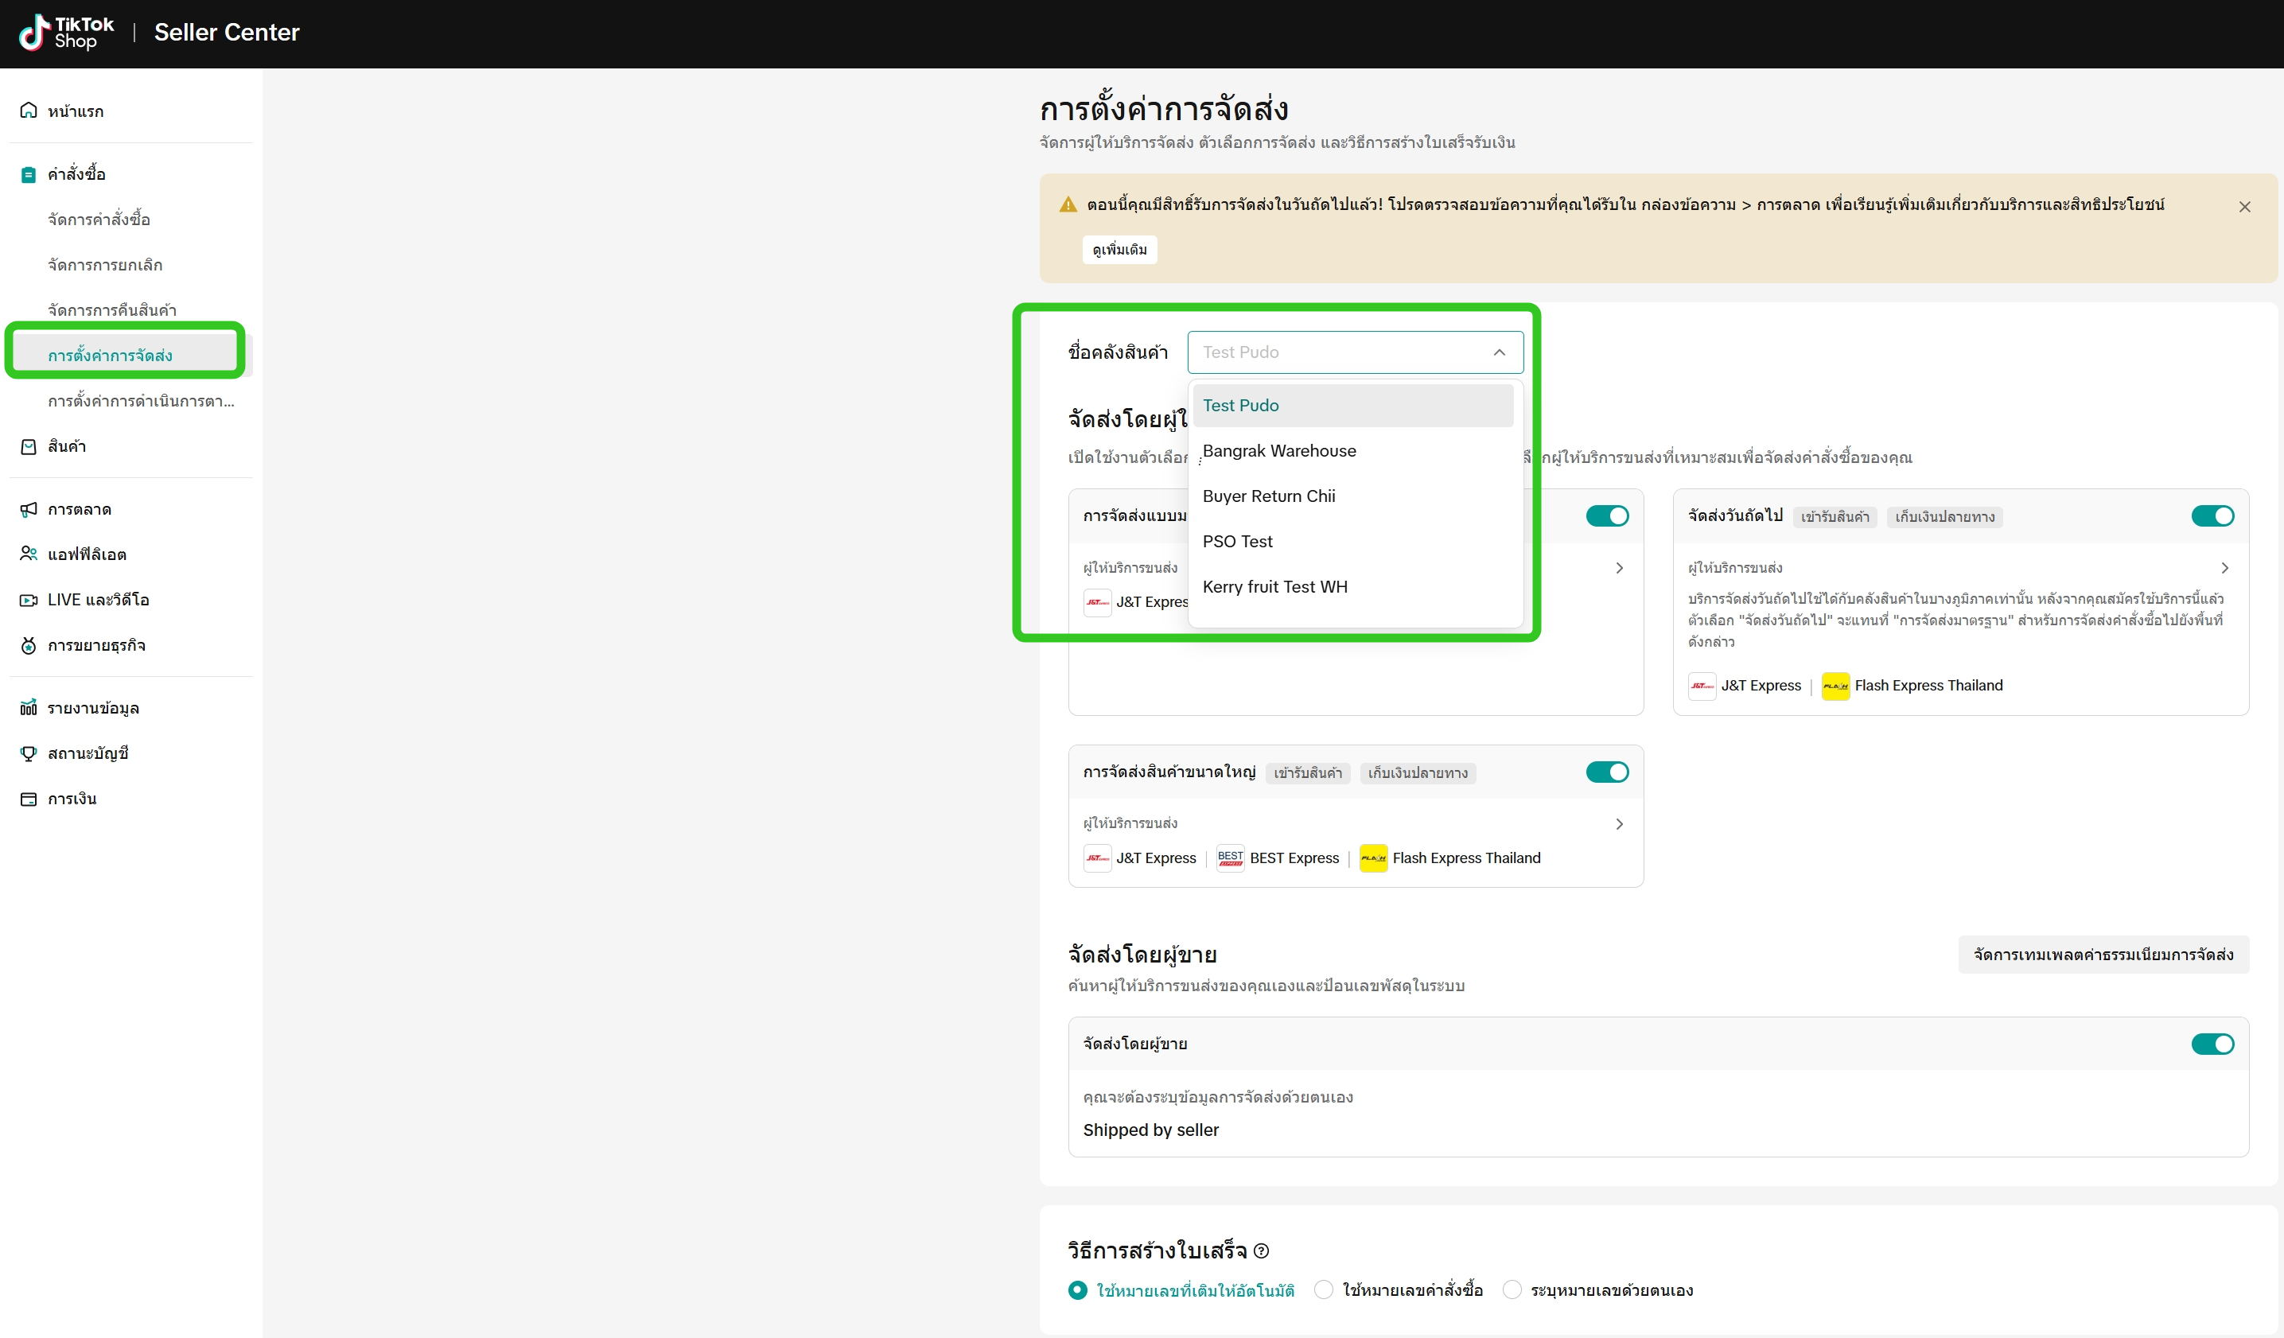Toggle large item shipping (การจัดส่งสินค้าขนาดใหญ่) switch
Screen dimensions: 2284x1338
click(x=1606, y=772)
